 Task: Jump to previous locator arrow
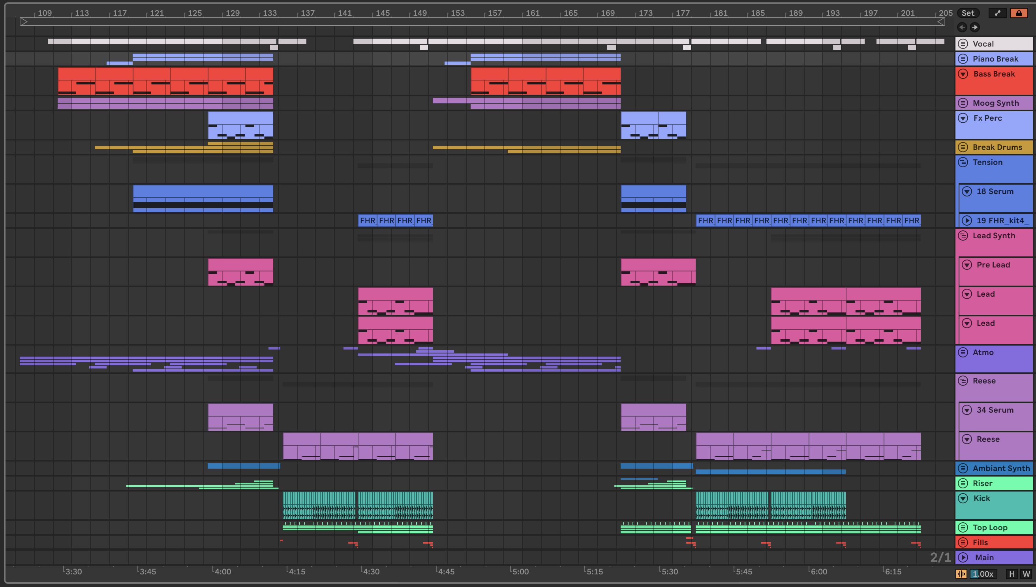point(962,27)
